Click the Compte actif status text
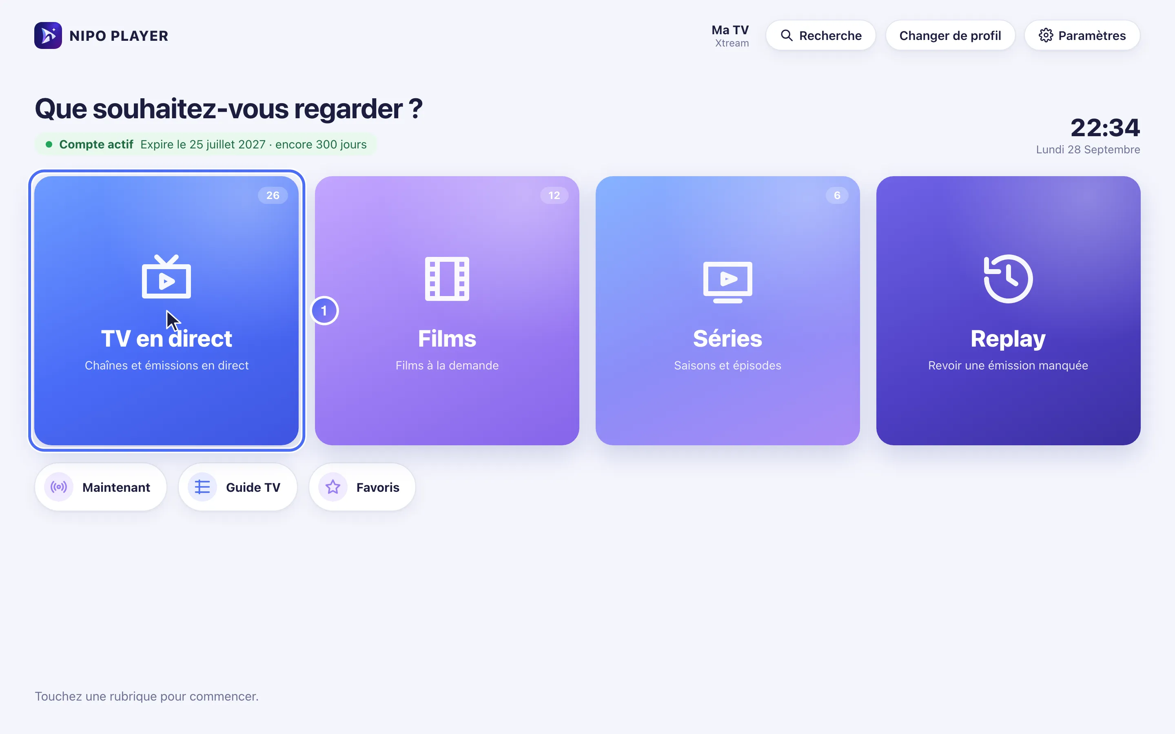The height and width of the screenshot is (734, 1175). click(96, 145)
